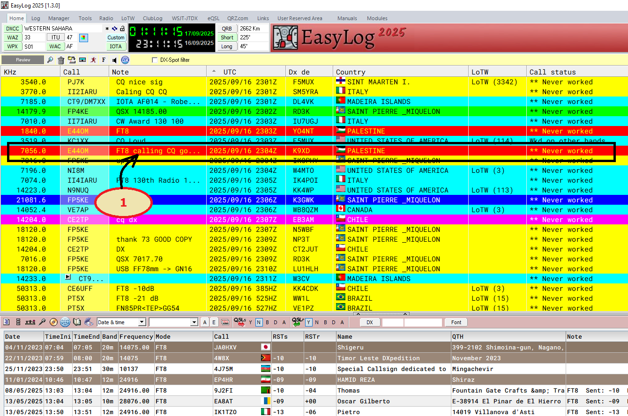
Task: Open the ClubLog menu
Action: [x=152, y=18]
